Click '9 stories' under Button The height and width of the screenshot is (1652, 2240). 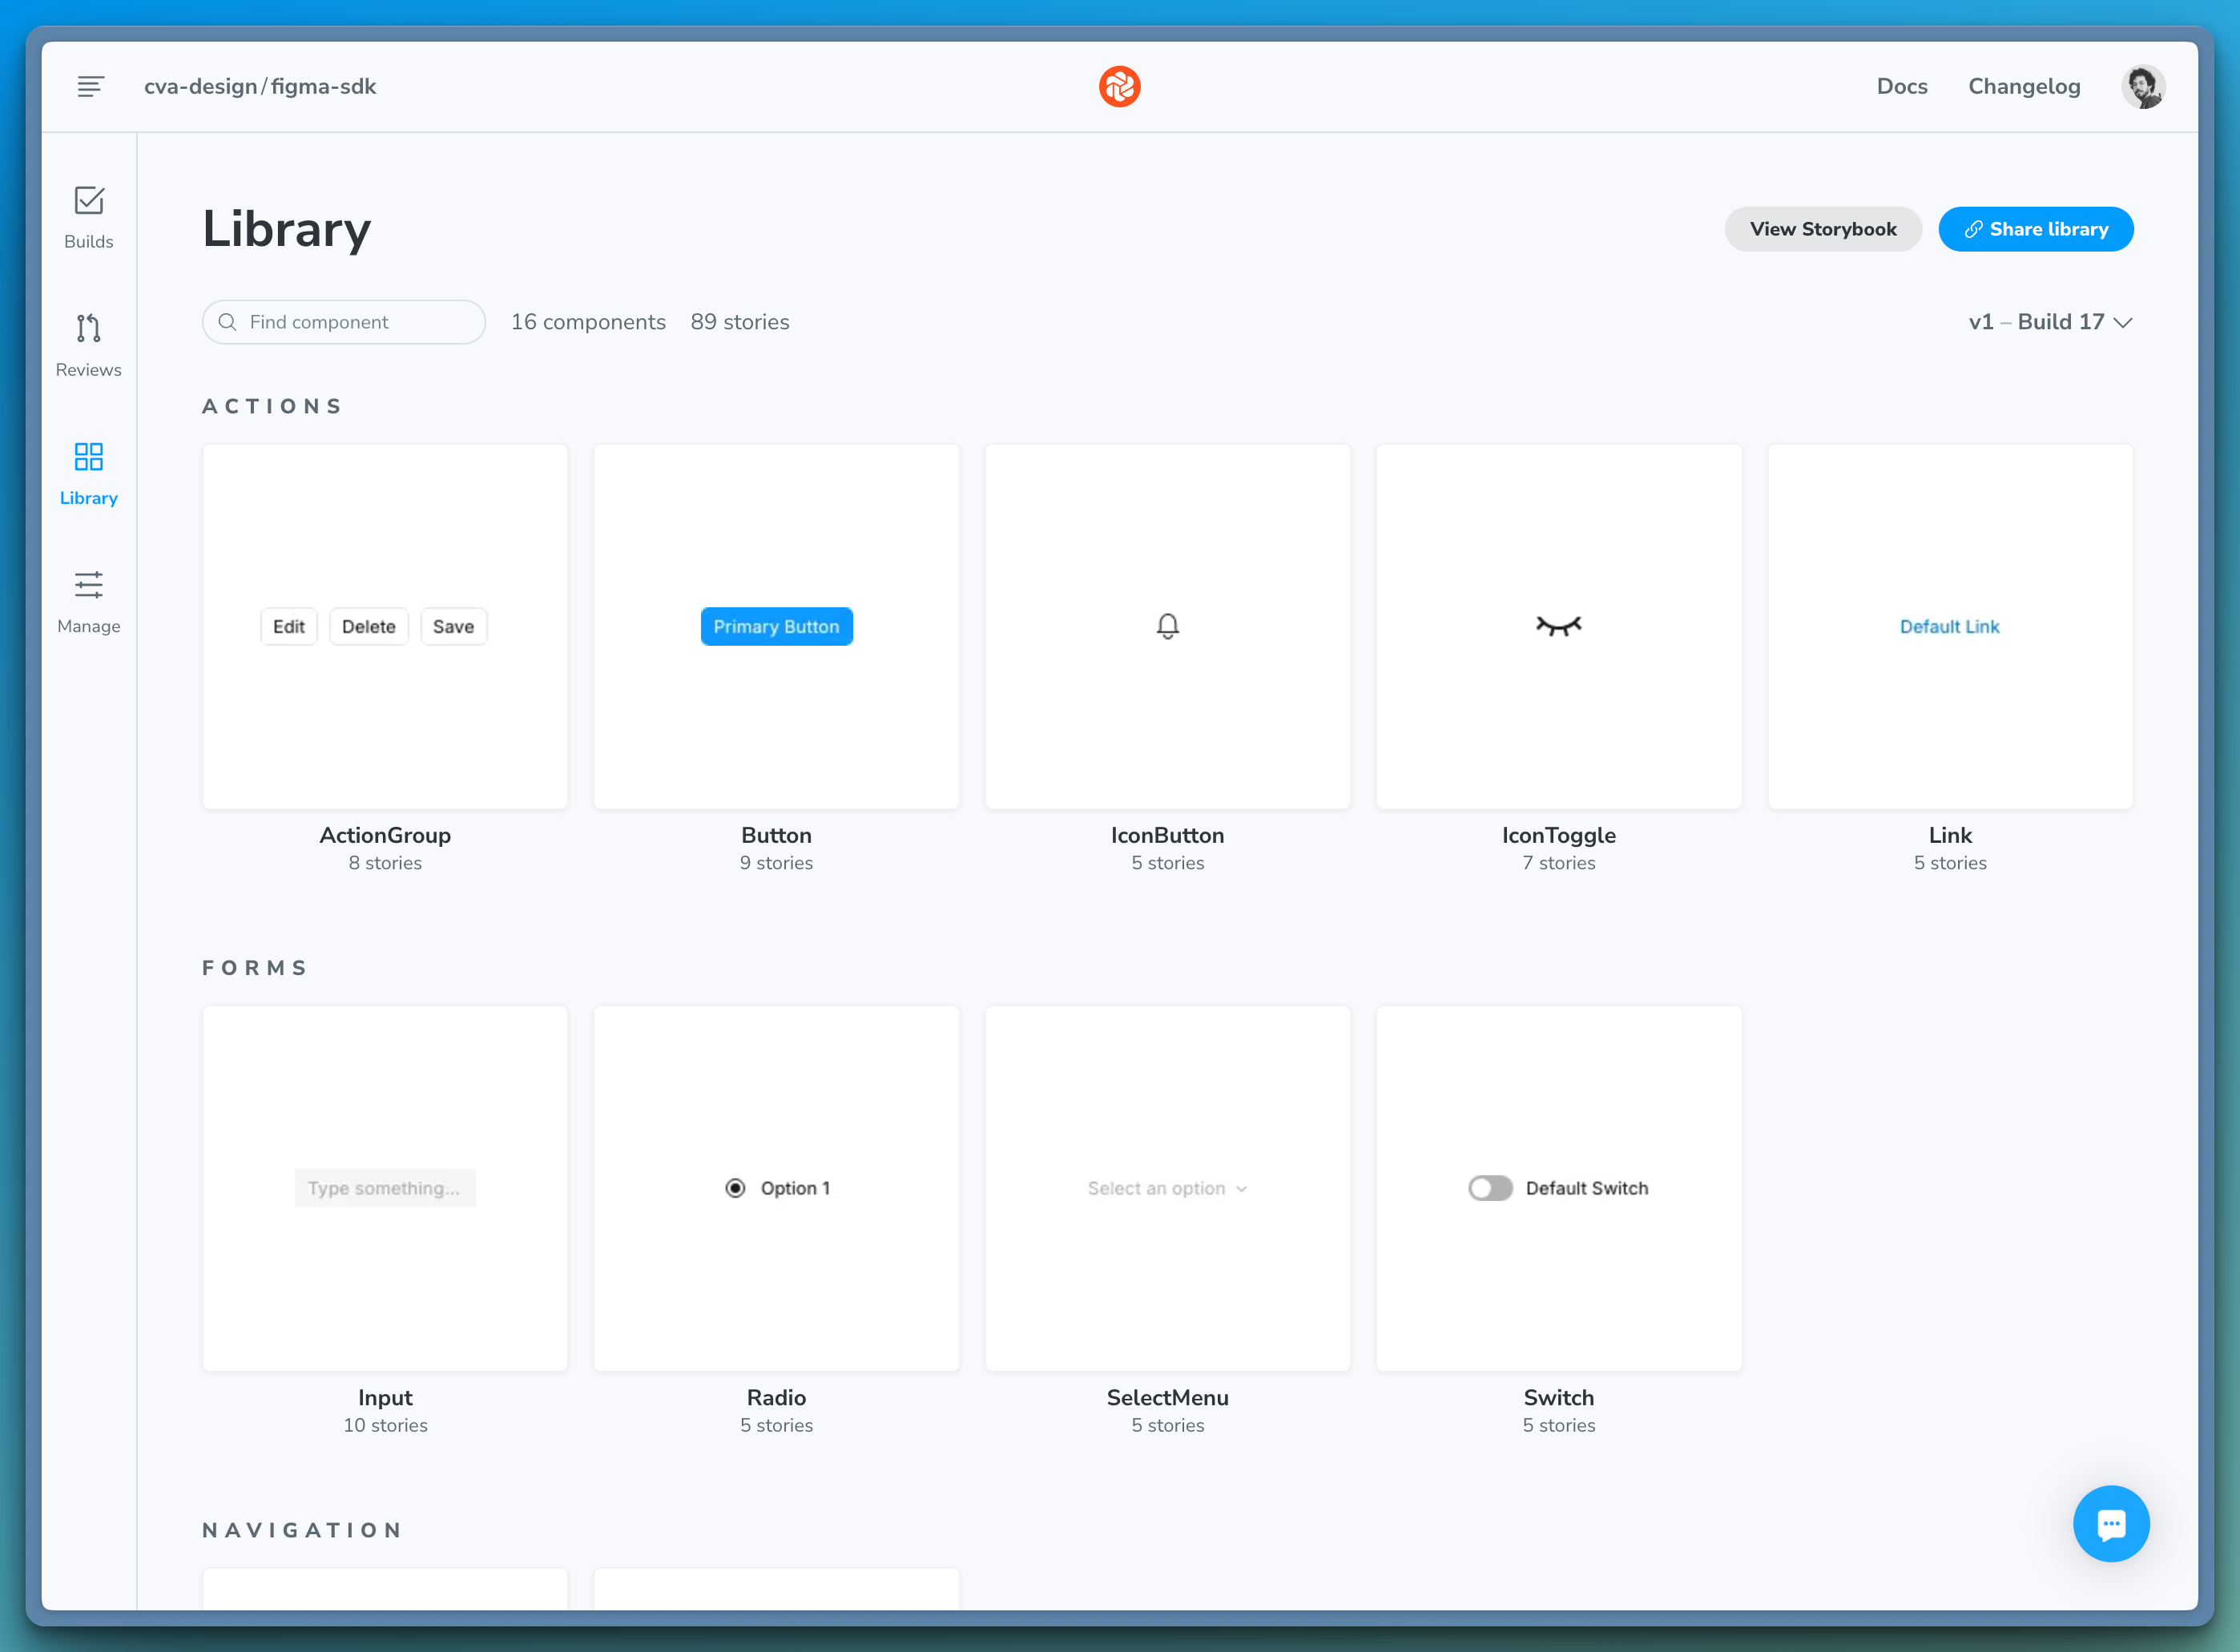click(x=776, y=863)
